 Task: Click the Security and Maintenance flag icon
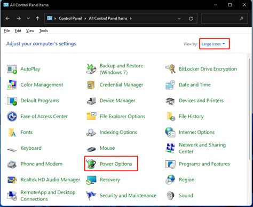click(x=91, y=196)
